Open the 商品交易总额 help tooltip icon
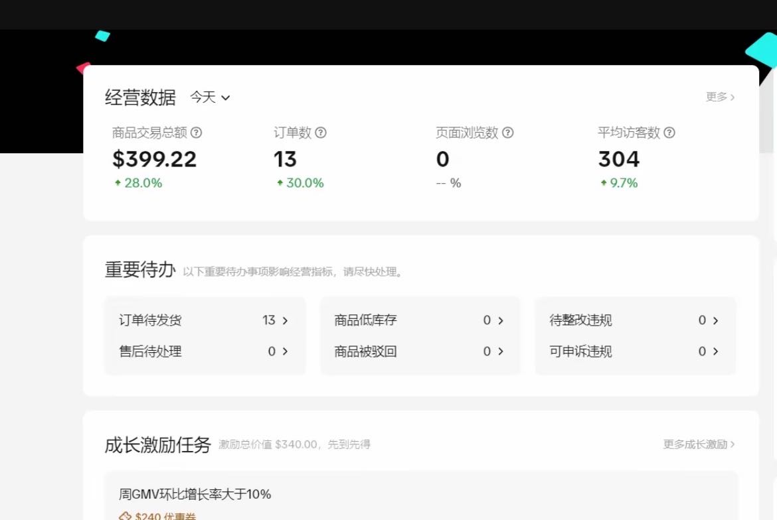Image resolution: width=777 pixels, height=520 pixels. [x=197, y=133]
